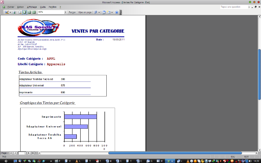Image resolution: width=261 pixels, height=163 pixels.
Task: Open the Fenêtre menu
Action: click(x=53, y=7)
